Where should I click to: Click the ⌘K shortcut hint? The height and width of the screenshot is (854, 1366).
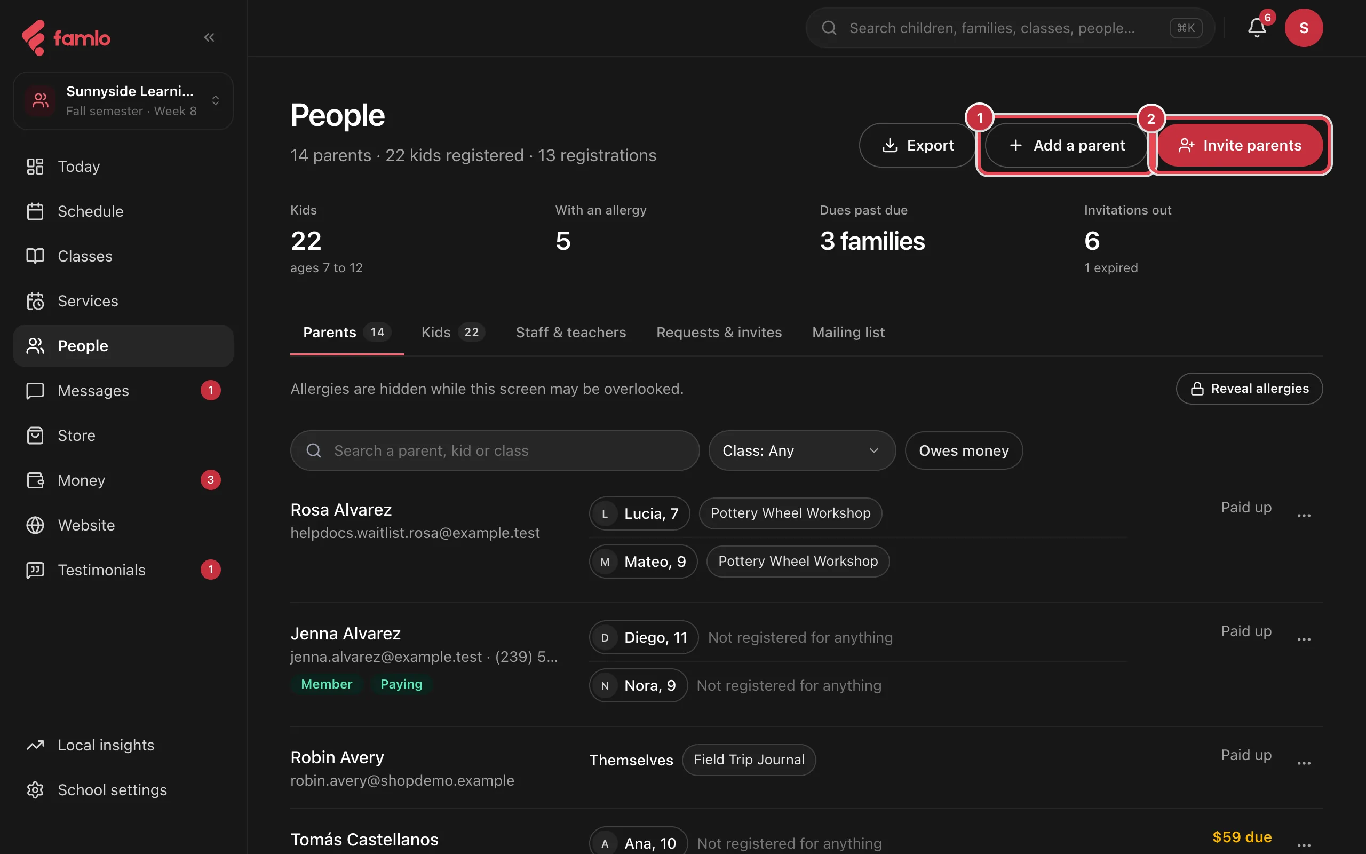(x=1185, y=28)
